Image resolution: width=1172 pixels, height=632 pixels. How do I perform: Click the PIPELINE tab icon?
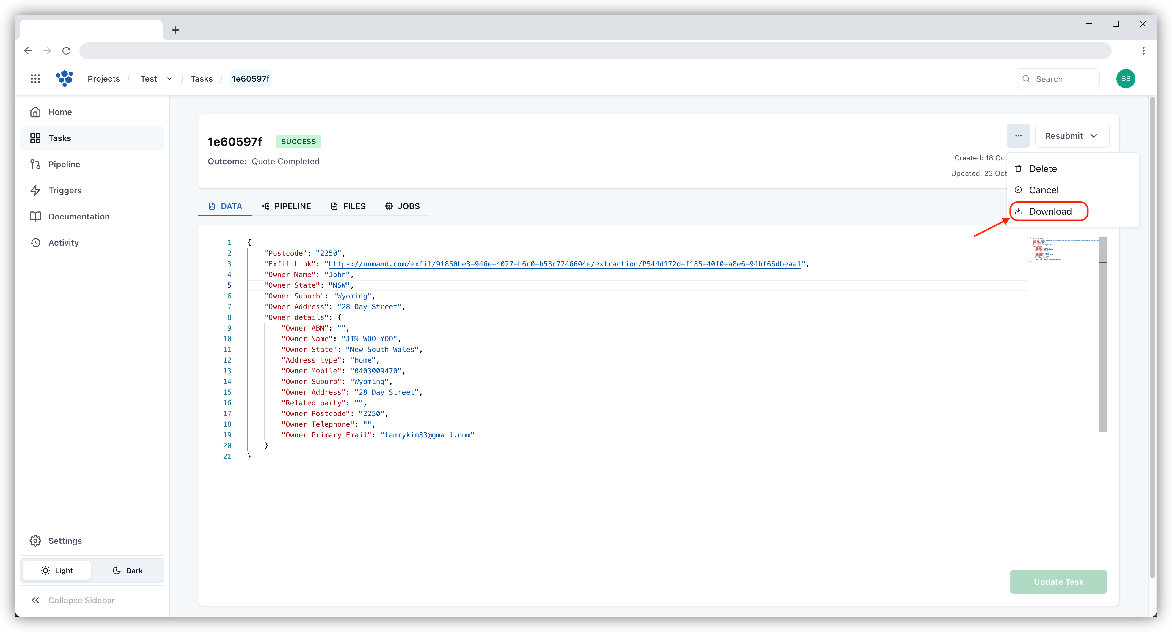[x=266, y=206]
